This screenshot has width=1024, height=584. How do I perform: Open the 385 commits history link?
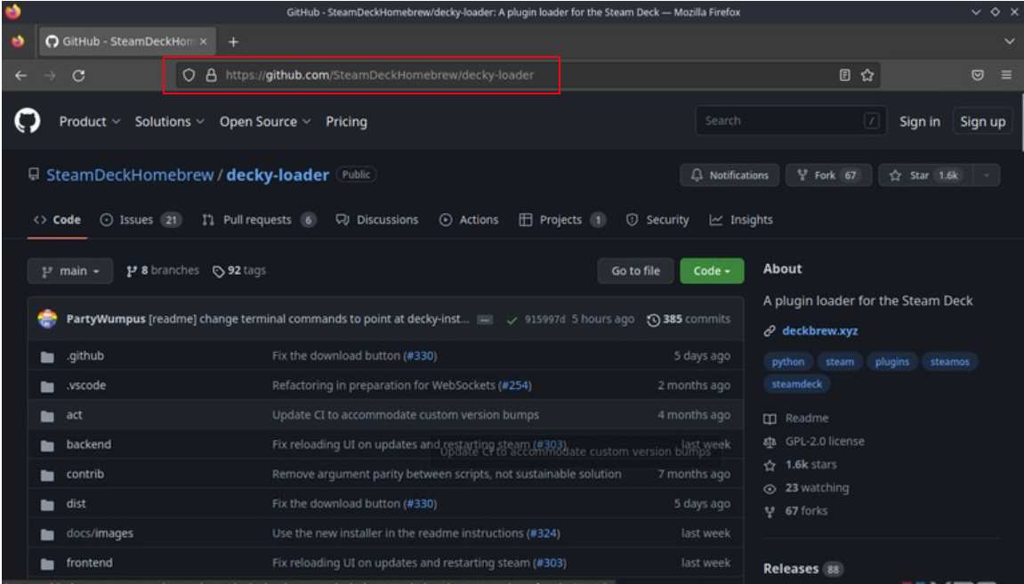(x=689, y=320)
